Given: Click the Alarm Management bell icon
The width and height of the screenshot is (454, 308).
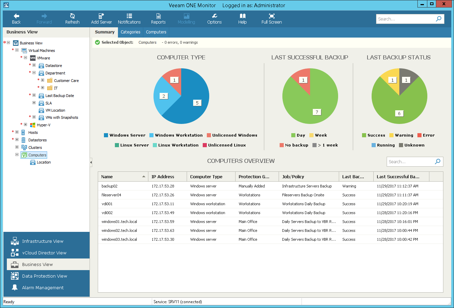Looking at the screenshot, I should tap(15, 288).
